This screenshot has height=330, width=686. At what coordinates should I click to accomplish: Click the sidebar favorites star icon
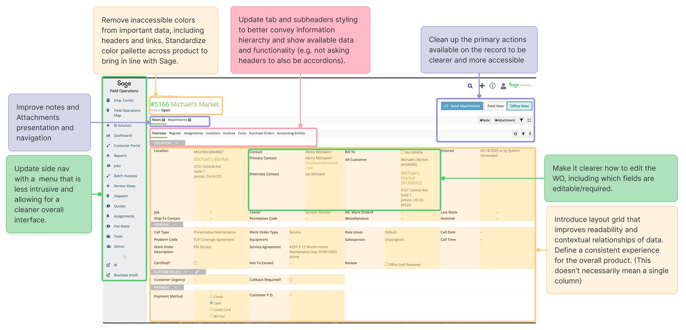[x=124, y=256]
